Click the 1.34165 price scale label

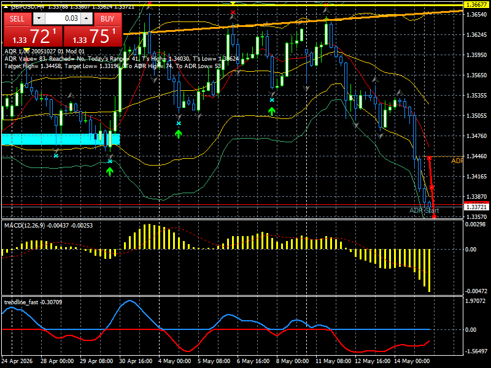477,177
